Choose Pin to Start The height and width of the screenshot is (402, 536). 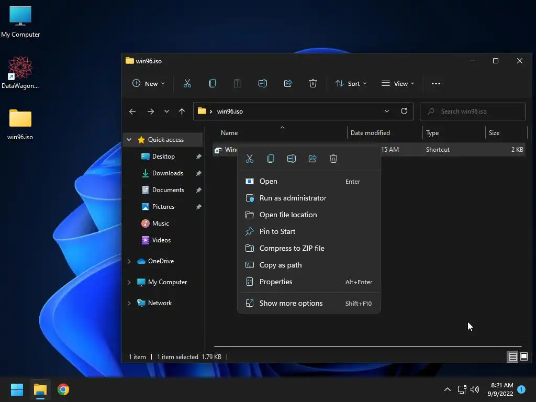click(309, 231)
